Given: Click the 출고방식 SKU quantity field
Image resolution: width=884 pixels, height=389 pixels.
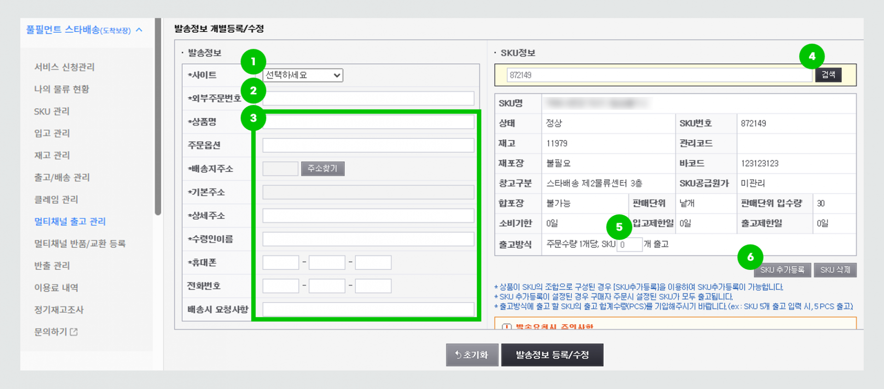Looking at the screenshot, I should [x=629, y=245].
